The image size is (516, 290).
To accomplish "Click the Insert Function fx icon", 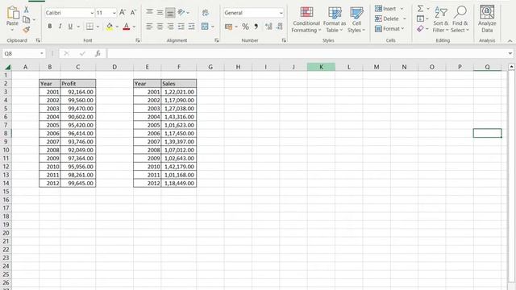I will pos(98,54).
